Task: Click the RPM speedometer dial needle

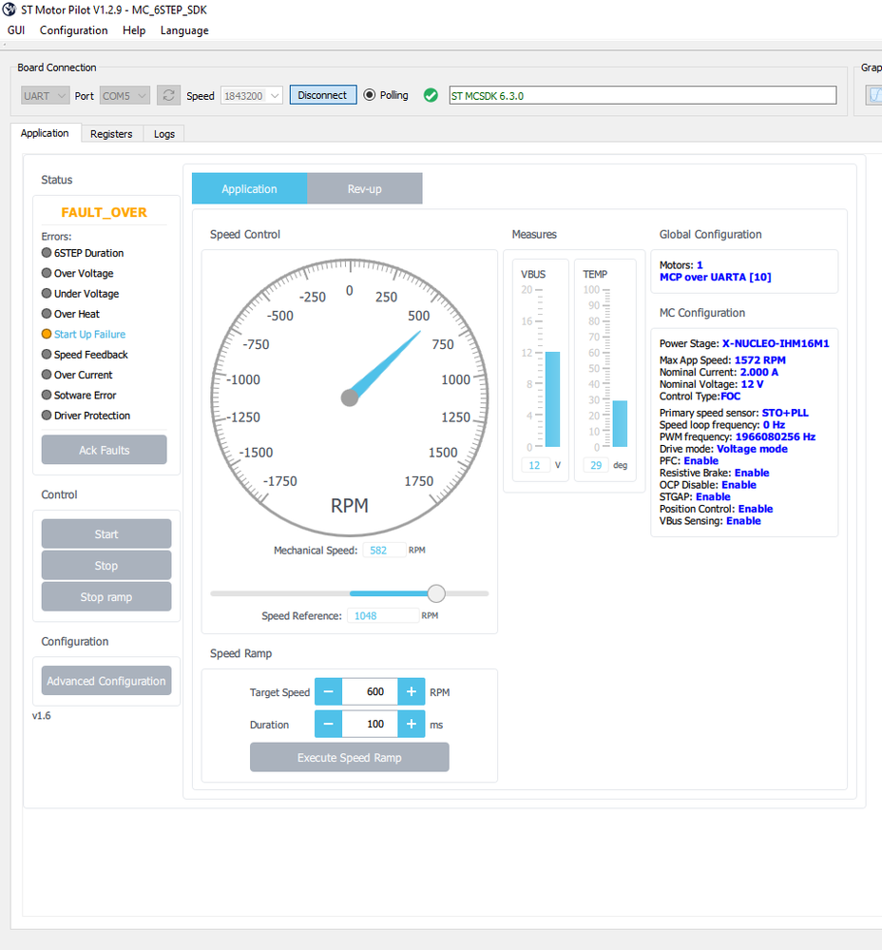Action: 384,365
